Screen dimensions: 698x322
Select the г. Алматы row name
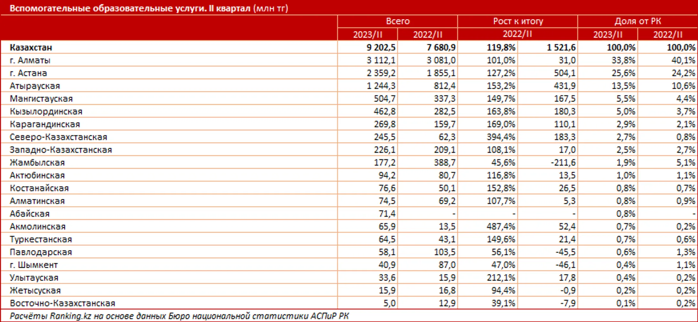[30, 60]
